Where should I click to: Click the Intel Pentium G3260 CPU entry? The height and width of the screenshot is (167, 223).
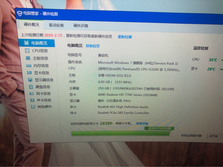pos(139,70)
